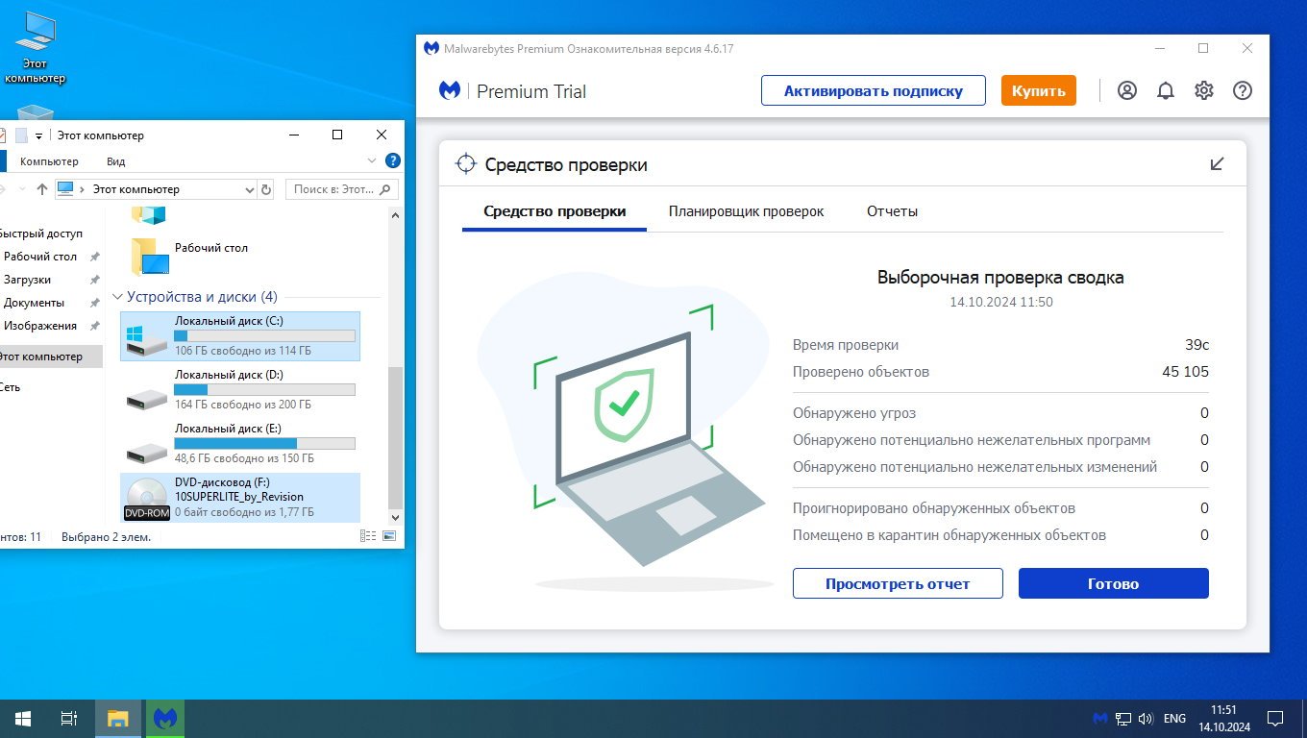1307x738 pixels.
Task: Open the "Вид" ribbon menu
Action: (116, 161)
